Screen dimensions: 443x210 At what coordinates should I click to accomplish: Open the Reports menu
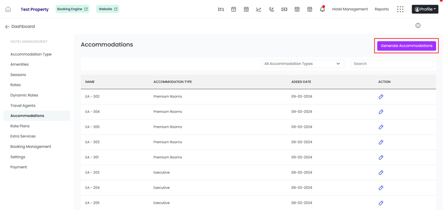coord(381,9)
